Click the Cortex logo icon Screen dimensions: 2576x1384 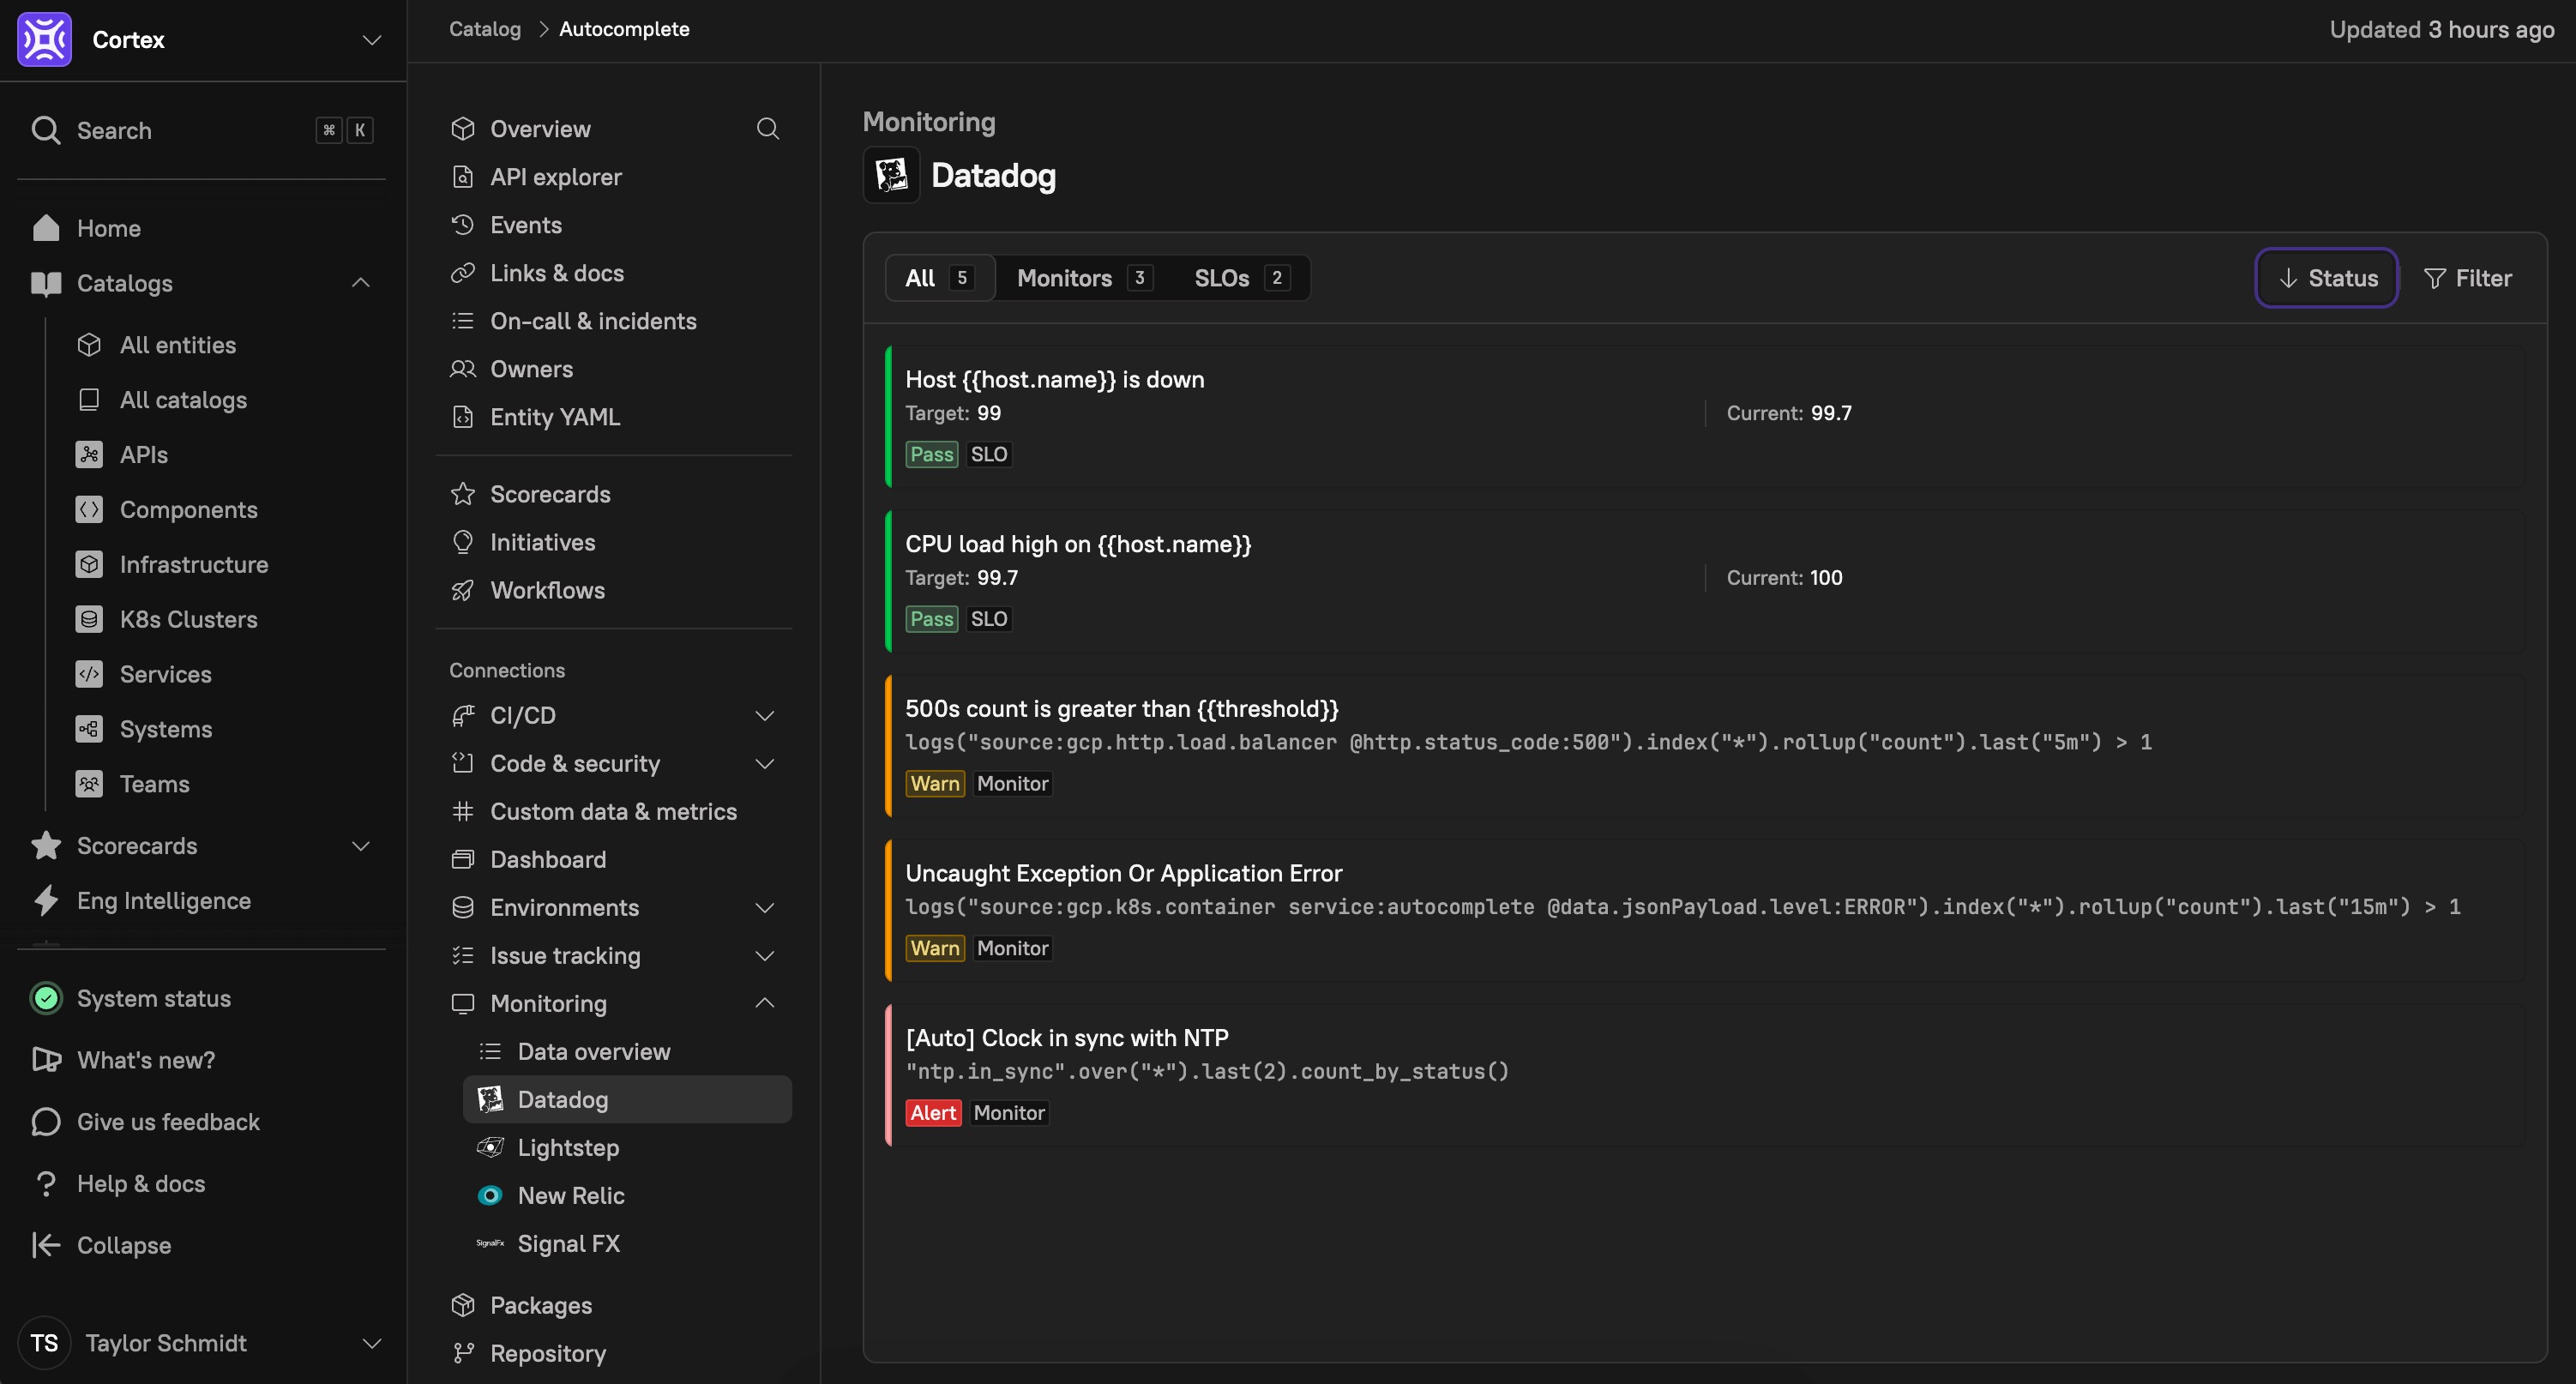pos(44,39)
